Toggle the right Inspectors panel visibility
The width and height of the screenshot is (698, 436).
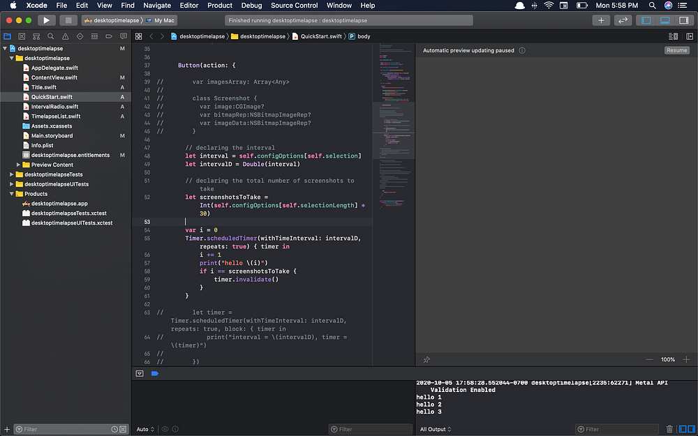click(x=683, y=20)
